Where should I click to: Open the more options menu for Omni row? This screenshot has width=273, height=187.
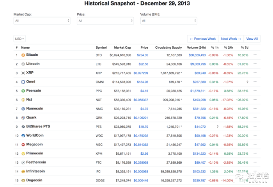pyautogui.click(x=255, y=81)
